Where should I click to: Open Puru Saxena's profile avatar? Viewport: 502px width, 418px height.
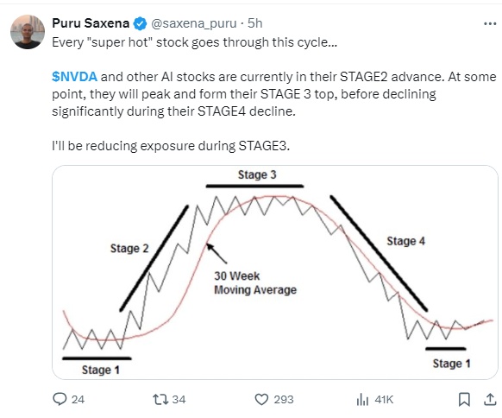[x=28, y=32]
